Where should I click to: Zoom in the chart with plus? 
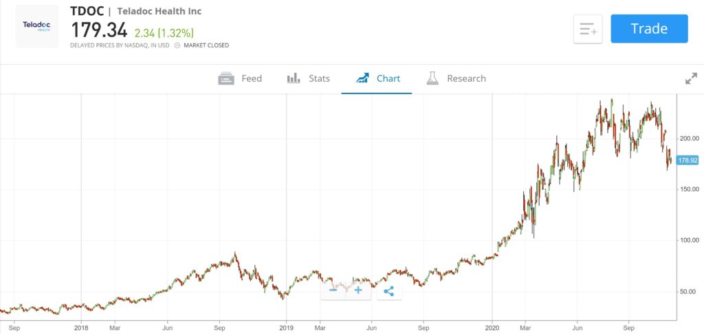pyautogui.click(x=358, y=290)
